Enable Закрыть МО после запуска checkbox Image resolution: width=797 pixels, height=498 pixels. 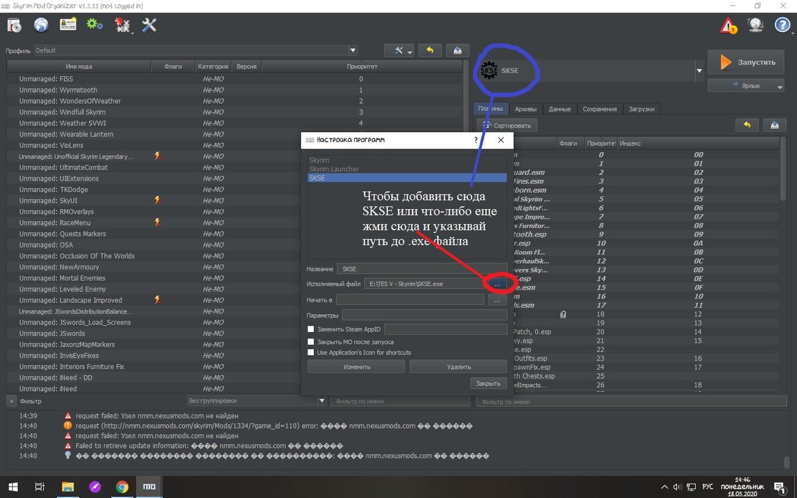point(311,342)
